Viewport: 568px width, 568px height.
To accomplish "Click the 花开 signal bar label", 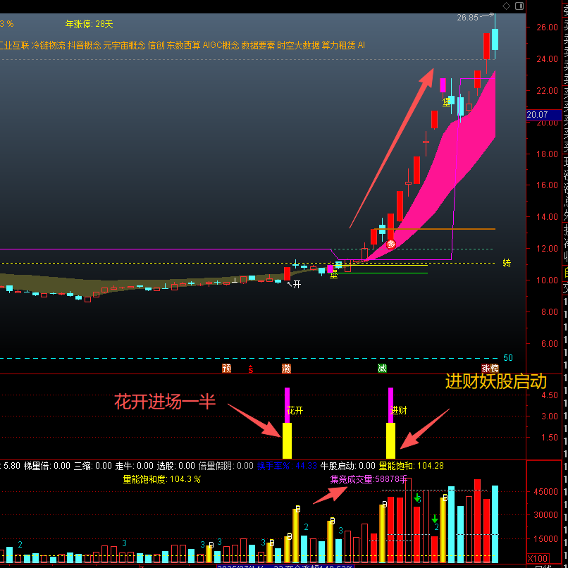I will point(295,410).
